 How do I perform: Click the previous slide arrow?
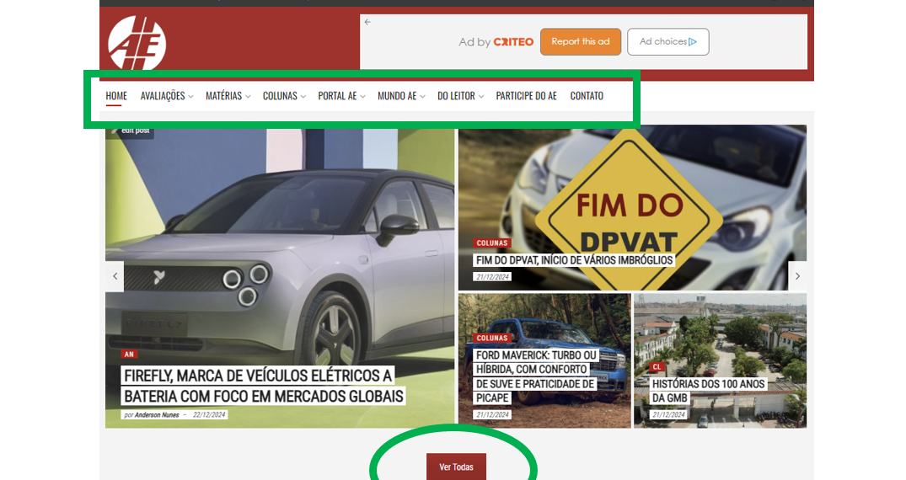[115, 276]
